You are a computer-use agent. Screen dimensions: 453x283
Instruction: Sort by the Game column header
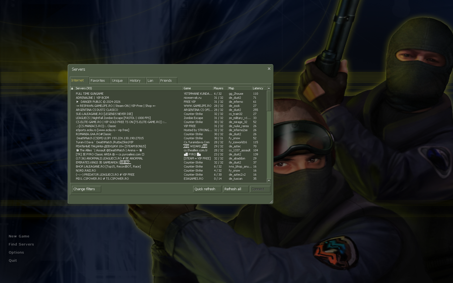[x=197, y=88]
